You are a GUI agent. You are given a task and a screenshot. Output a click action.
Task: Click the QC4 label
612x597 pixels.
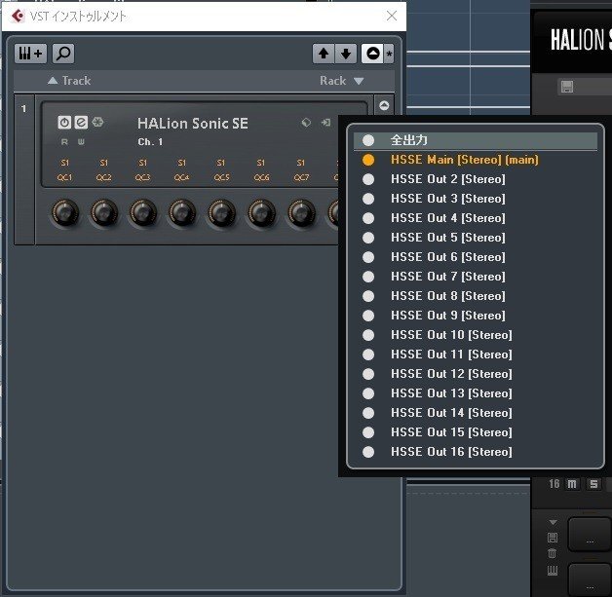point(182,178)
